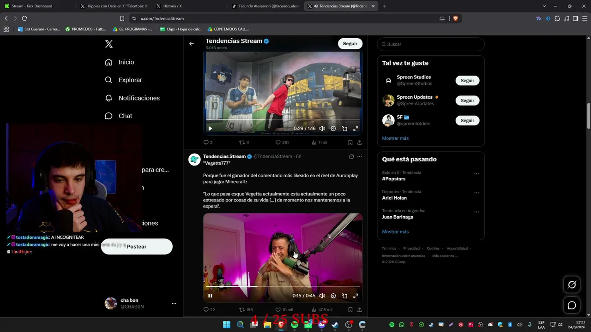Mute the Vegetta777 video
The width and height of the screenshot is (591, 332).
pyautogui.click(x=322, y=296)
